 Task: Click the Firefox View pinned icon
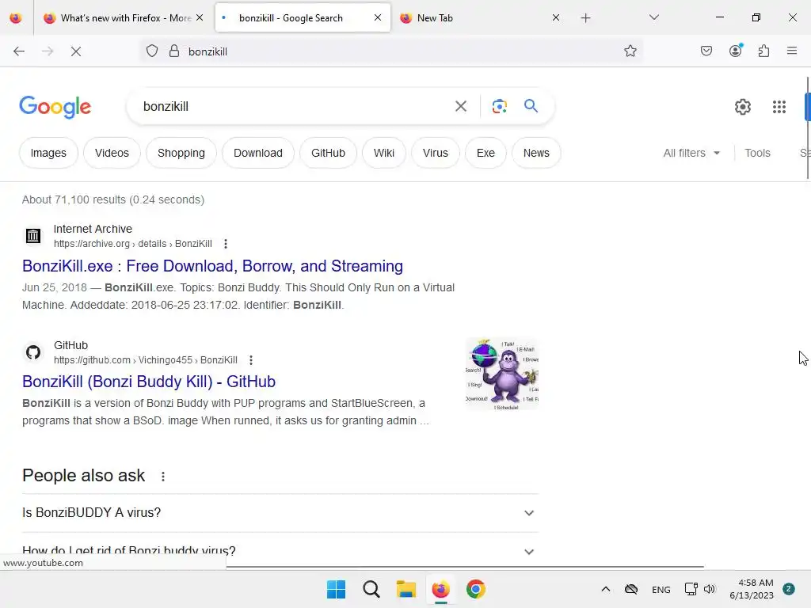point(16,18)
